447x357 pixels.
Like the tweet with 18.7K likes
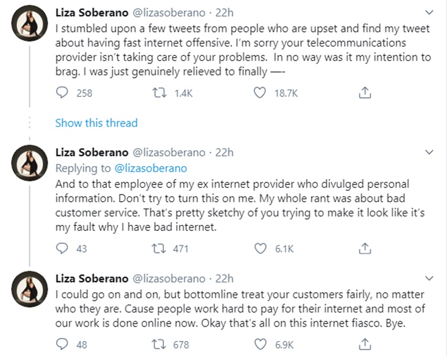coord(259,93)
